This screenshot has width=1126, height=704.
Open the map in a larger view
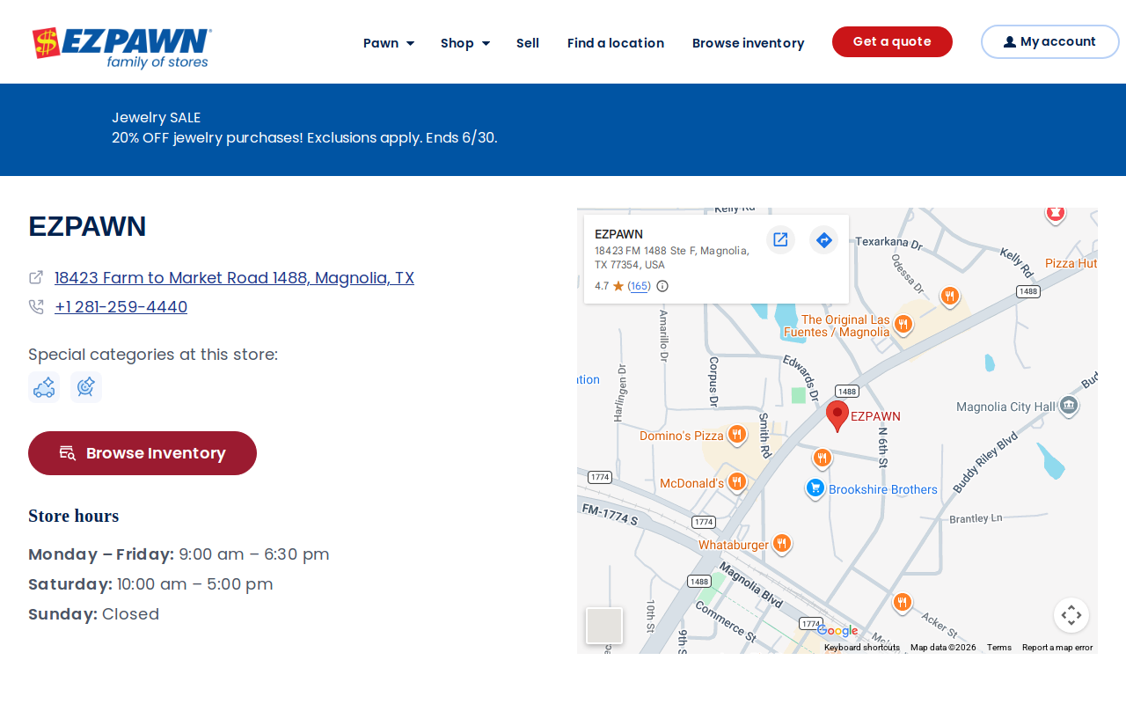coord(780,239)
